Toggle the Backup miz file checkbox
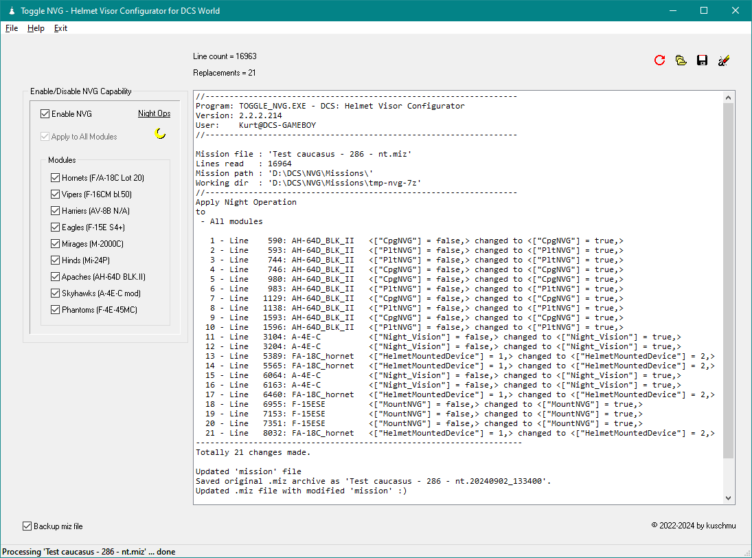 tap(27, 526)
